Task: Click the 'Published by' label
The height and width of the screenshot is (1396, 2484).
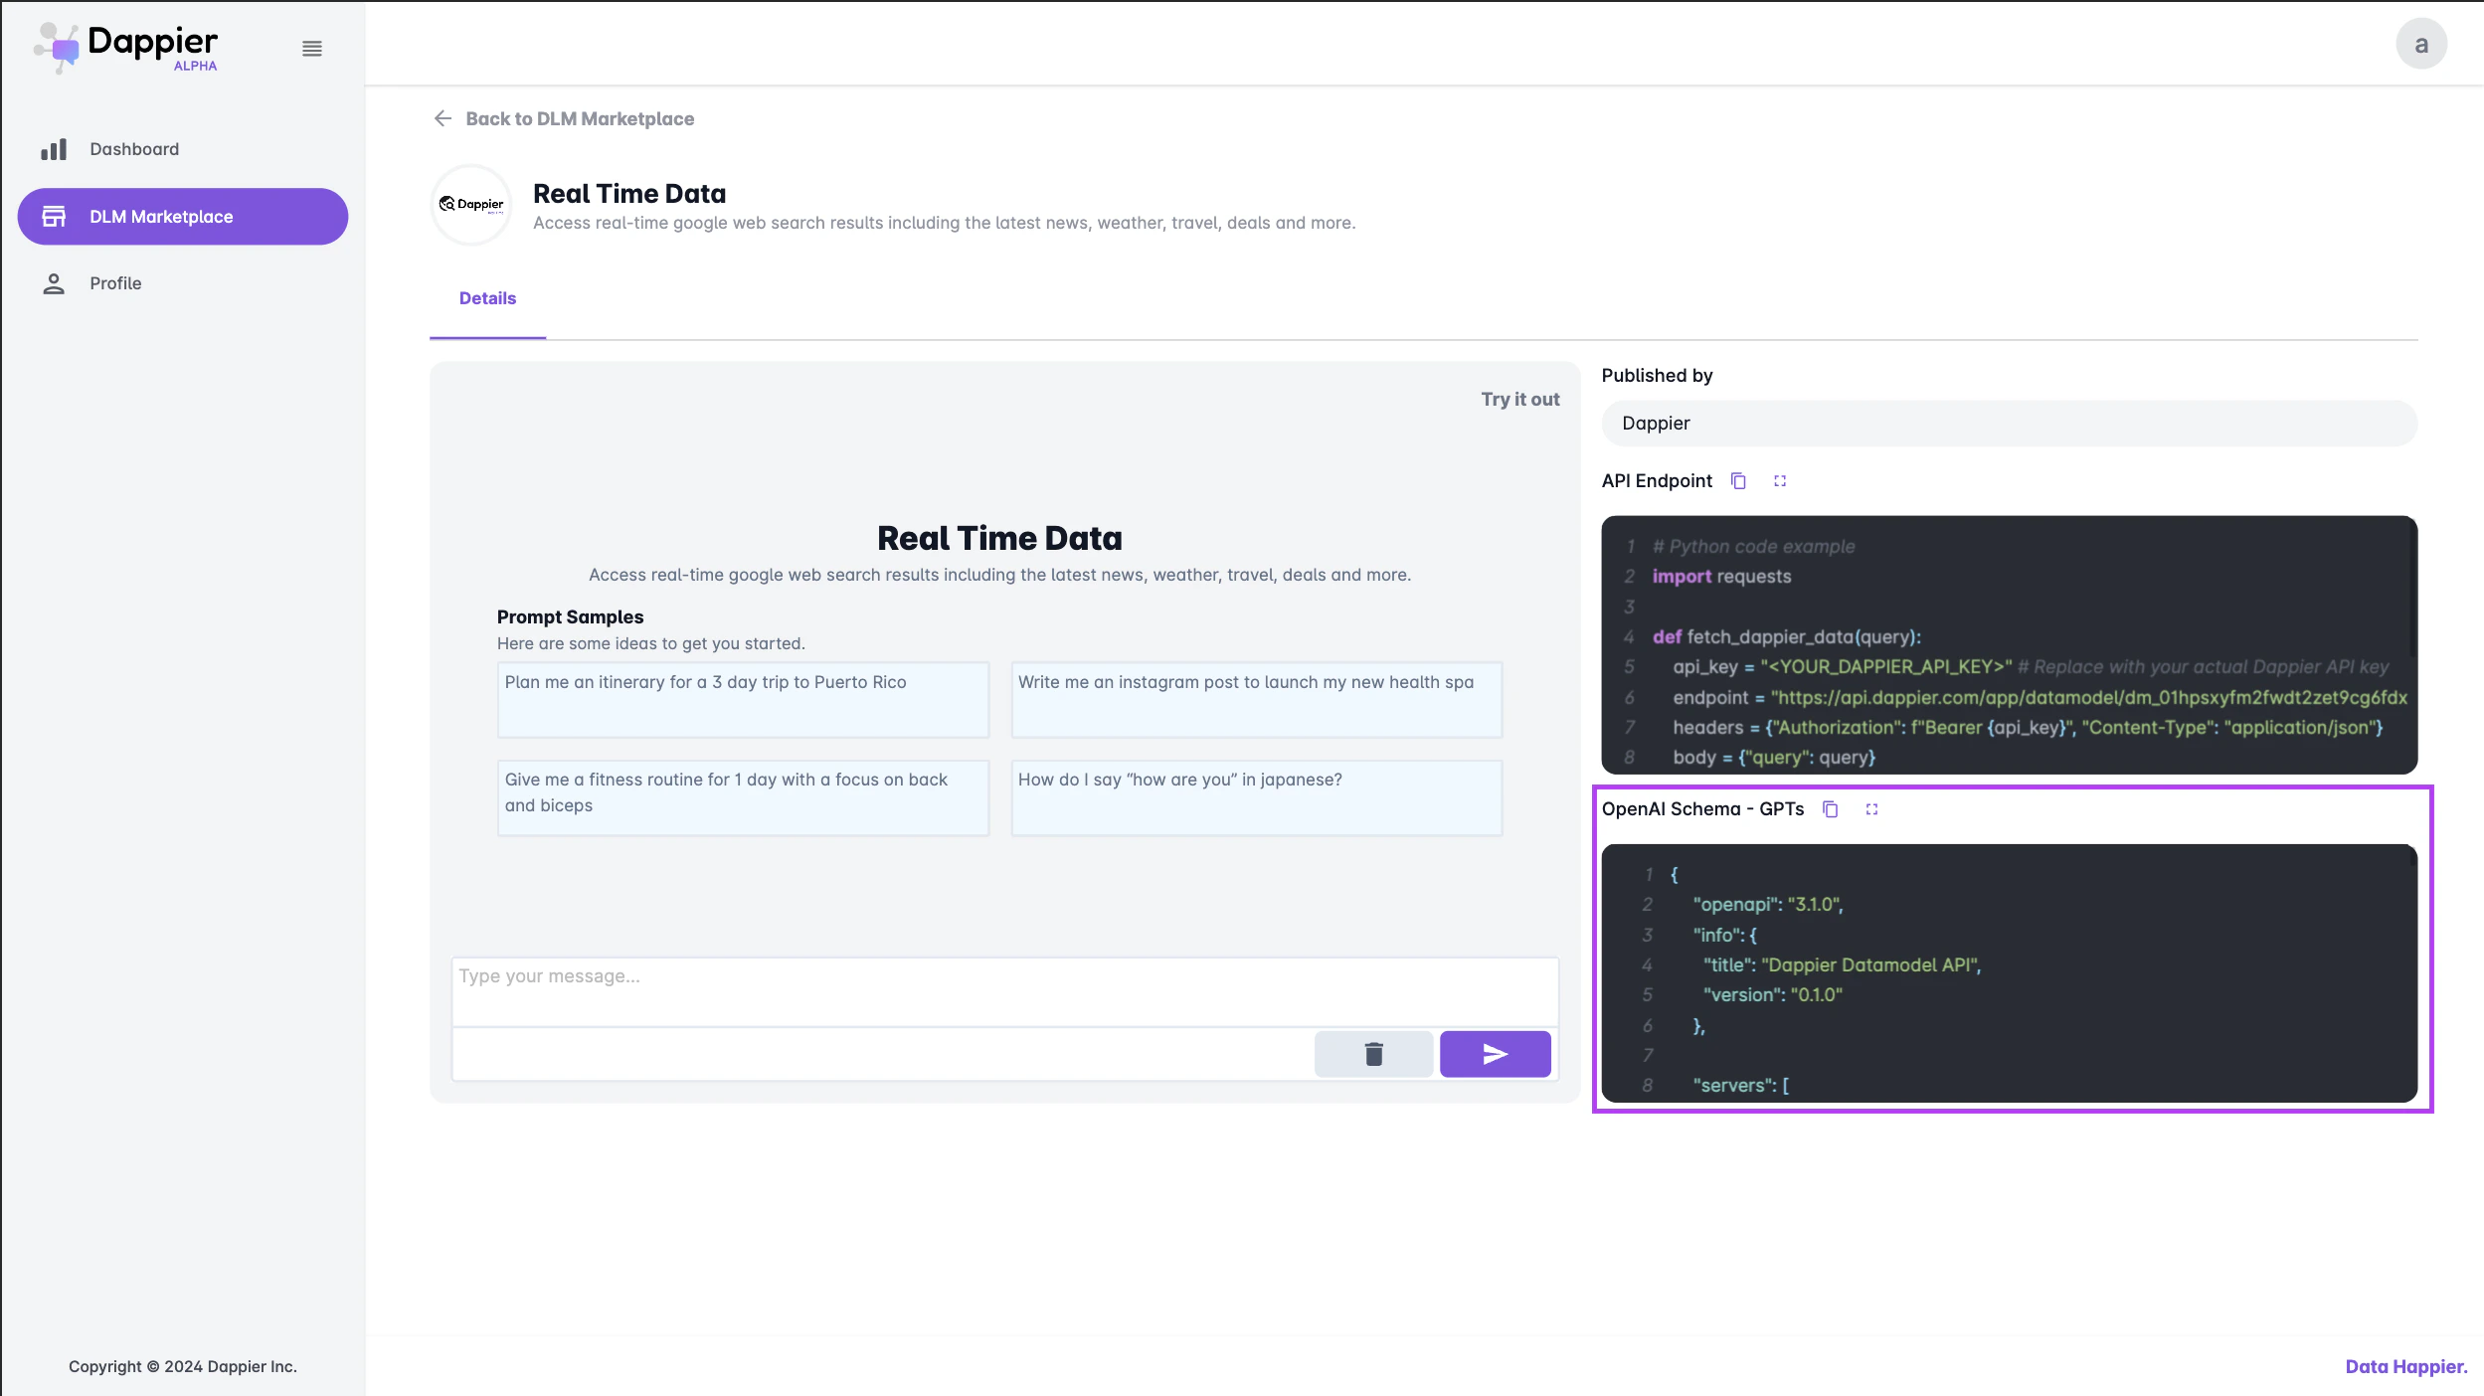Action: (1657, 375)
